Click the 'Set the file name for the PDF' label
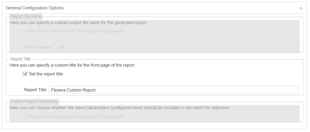Image resolution: width=310 pixels, height=132 pixels. (77, 31)
